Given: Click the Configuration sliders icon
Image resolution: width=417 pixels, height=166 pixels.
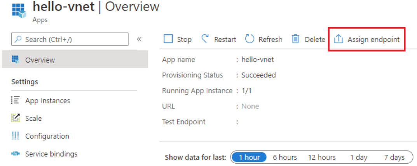Looking at the screenshot, I should (x=15, y=136).
